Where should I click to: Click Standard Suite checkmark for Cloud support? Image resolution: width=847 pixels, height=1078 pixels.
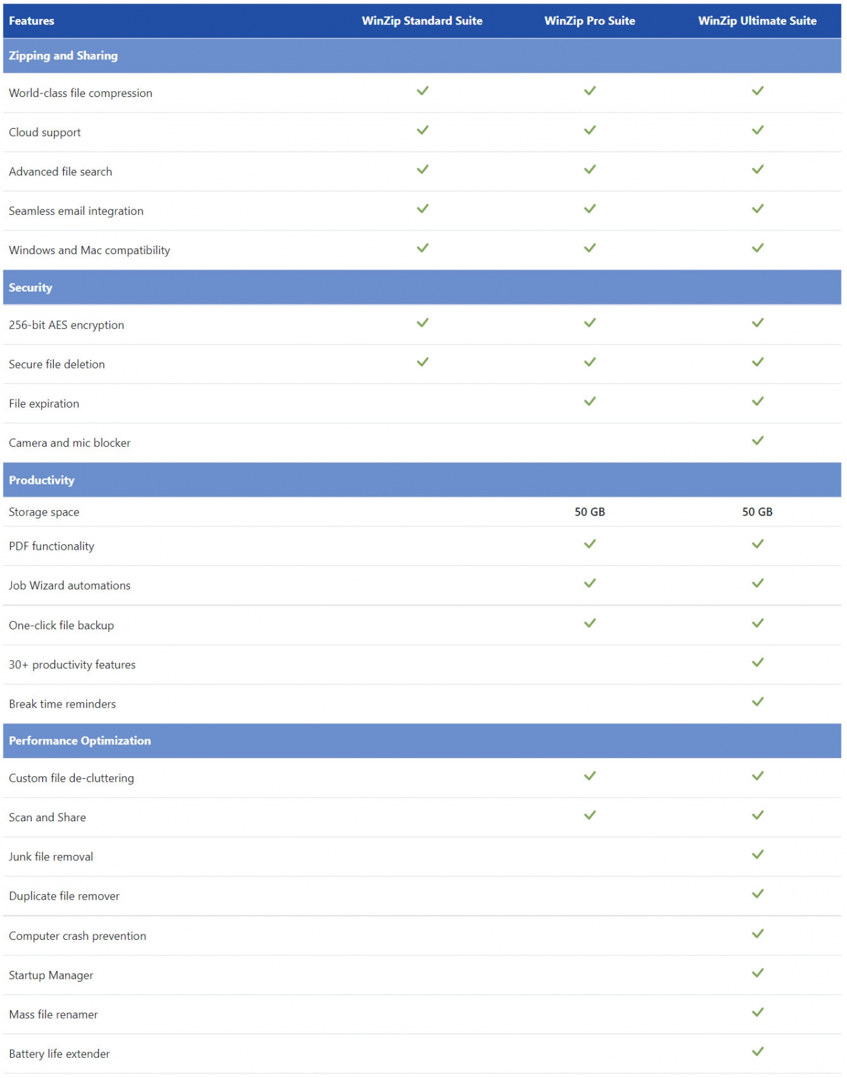(422, 130)
